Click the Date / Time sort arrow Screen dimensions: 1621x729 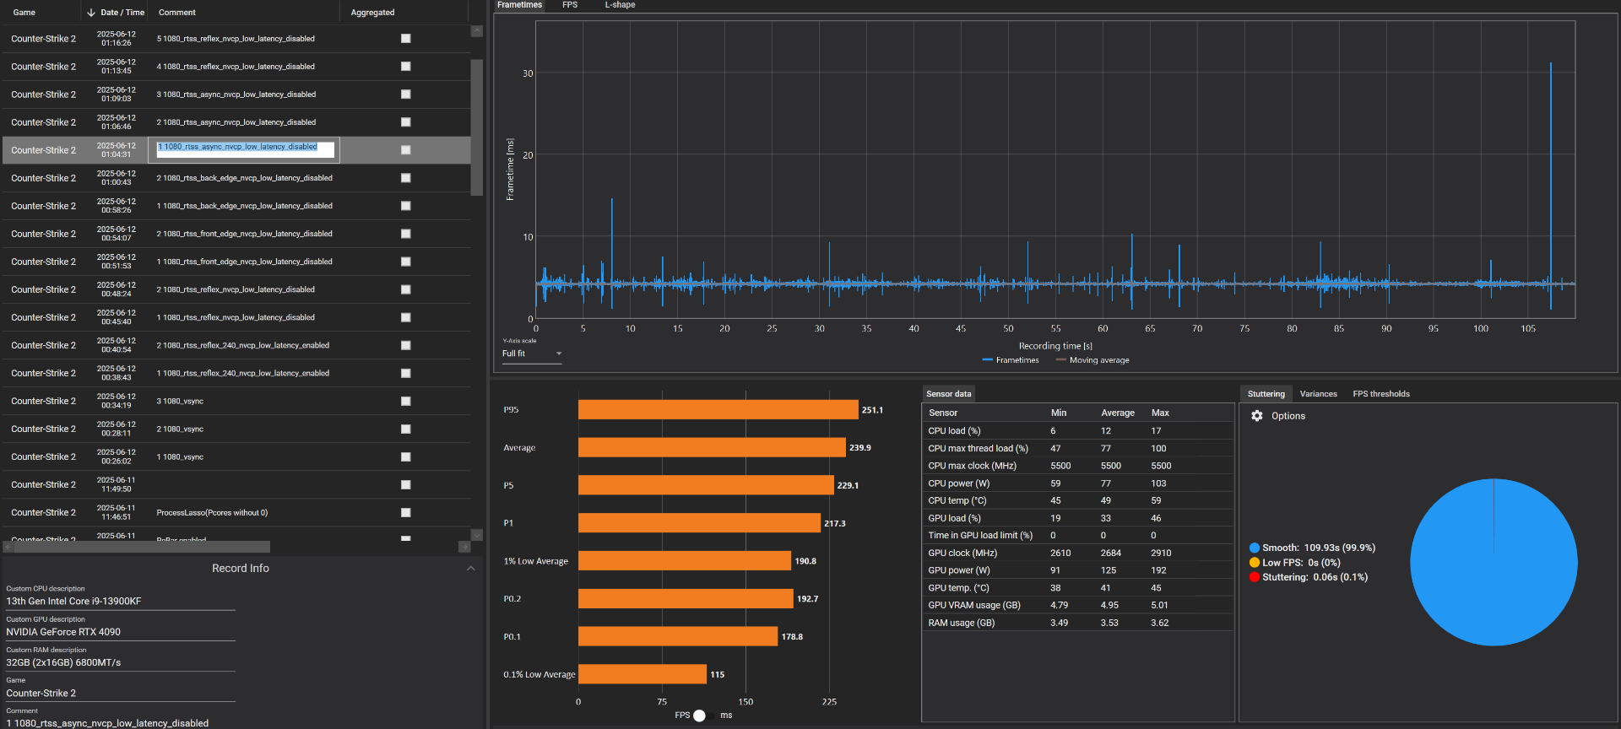click(x=91, y=13)
